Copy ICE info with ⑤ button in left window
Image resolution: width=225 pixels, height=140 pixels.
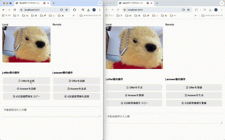(x=26, y=96)
